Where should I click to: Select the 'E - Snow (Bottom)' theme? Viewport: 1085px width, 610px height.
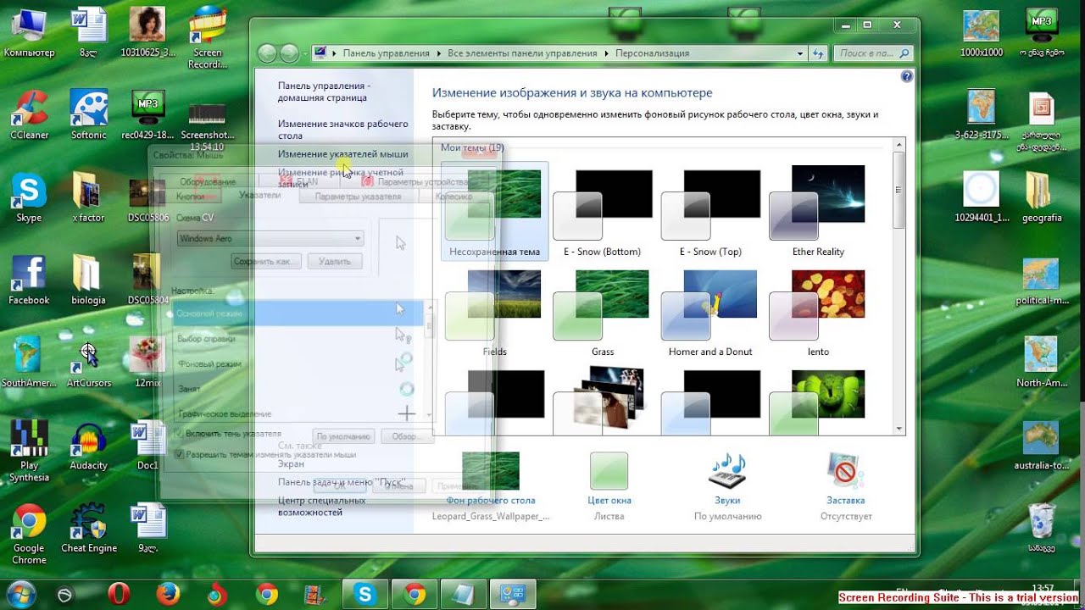pos(603,212)
